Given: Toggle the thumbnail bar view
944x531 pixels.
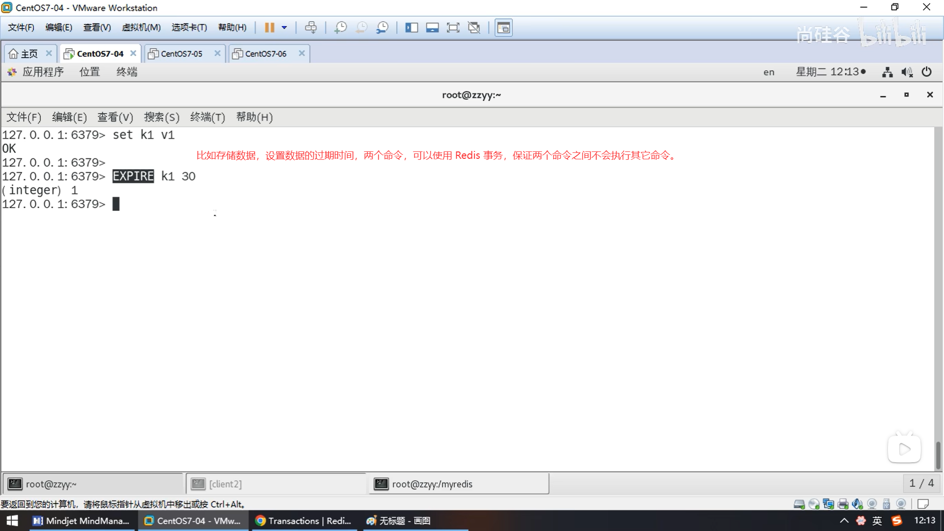Looking at the screenshot, I should click(x=432, y=28).
